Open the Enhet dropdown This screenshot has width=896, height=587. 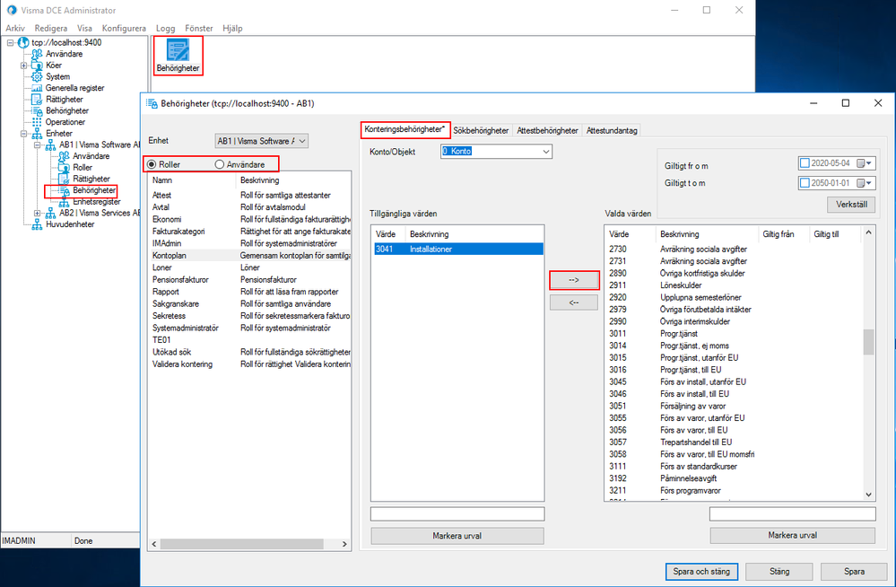[302, 141]
